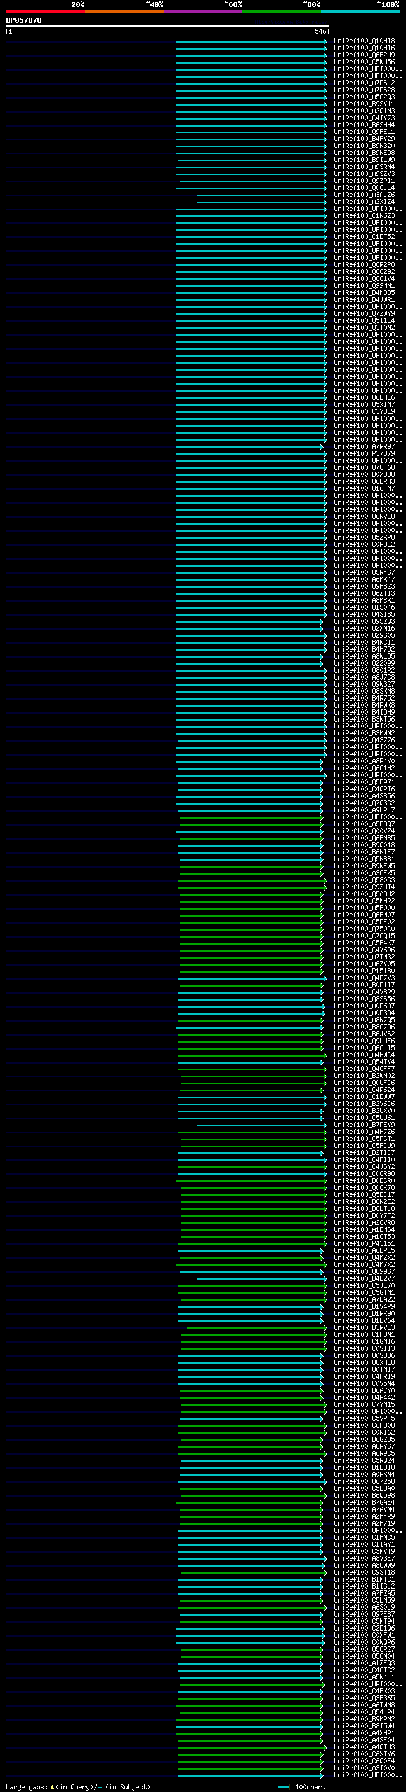
Task: Open hit UniRef100_B9SY11
Action: (x=364, y=104)
